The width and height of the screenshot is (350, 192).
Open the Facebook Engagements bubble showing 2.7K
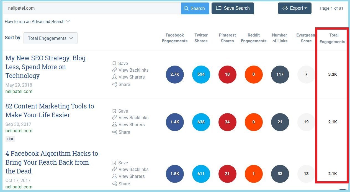[175, 74]
